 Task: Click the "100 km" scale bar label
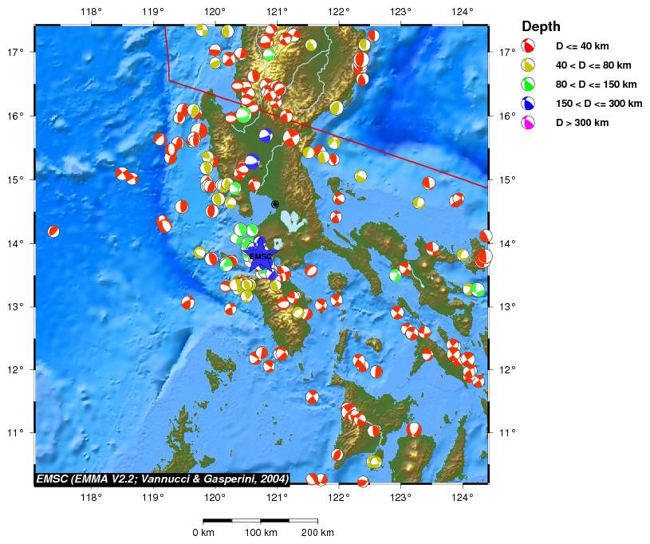260,532
